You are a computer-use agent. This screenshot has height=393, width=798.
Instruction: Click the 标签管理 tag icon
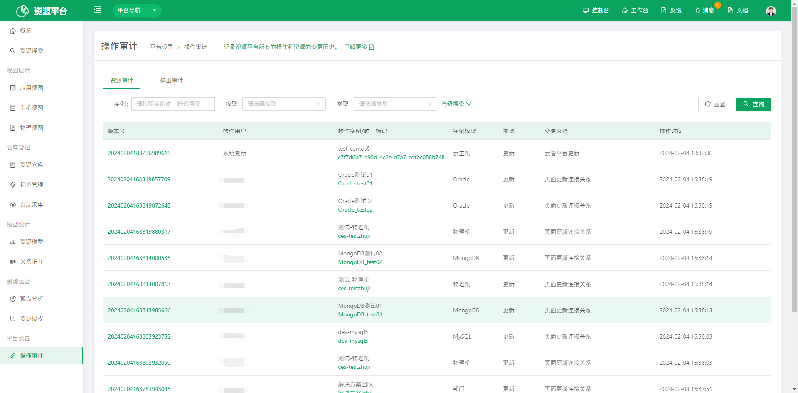pos(13,185)
